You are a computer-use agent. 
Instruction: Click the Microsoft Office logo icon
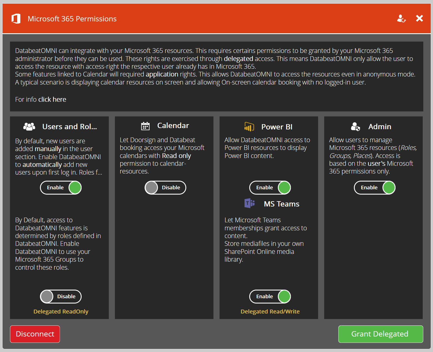[x=16, y=19]
